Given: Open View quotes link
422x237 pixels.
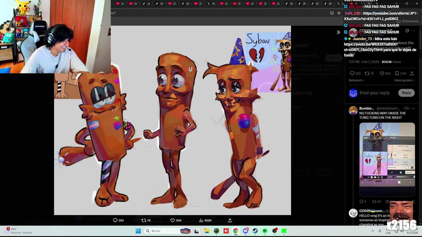Looking at the screenshot, I should pos(404,80).
